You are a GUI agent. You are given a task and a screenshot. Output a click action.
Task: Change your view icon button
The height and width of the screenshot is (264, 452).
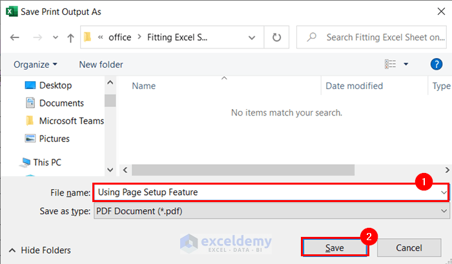click(x=390, y=64)
